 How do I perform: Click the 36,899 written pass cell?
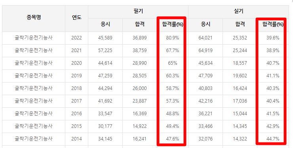pos(140,38)
